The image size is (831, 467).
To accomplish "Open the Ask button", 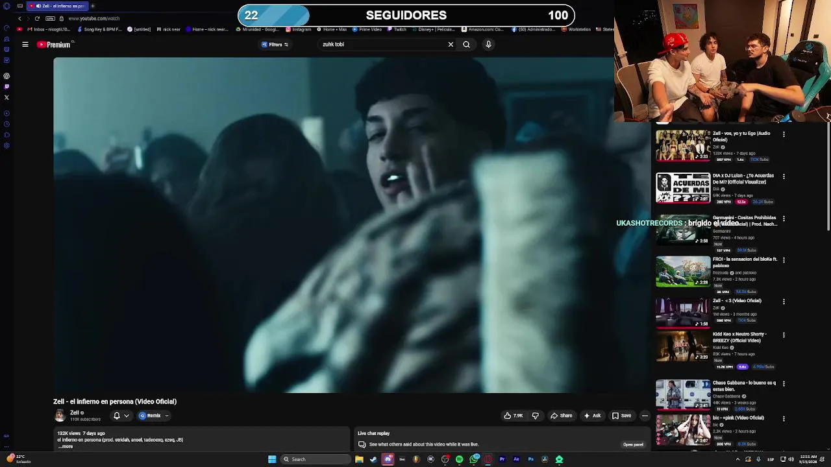I will click(x=592, y=416).
